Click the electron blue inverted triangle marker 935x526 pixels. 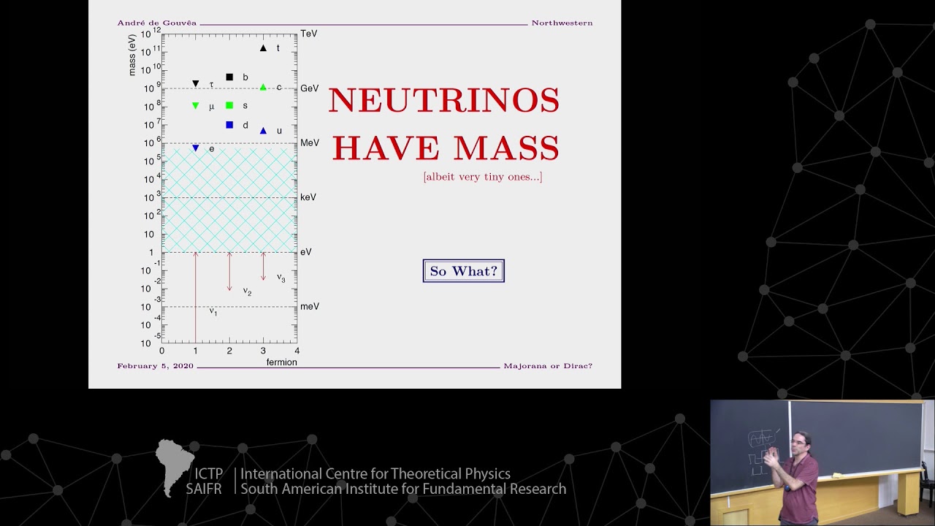point(195,148)
